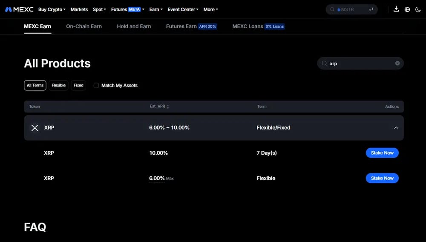The width and height of the screenshot is (426, 242).
Task: Enable Match My Assets checkbox
Action: [96, 85]
